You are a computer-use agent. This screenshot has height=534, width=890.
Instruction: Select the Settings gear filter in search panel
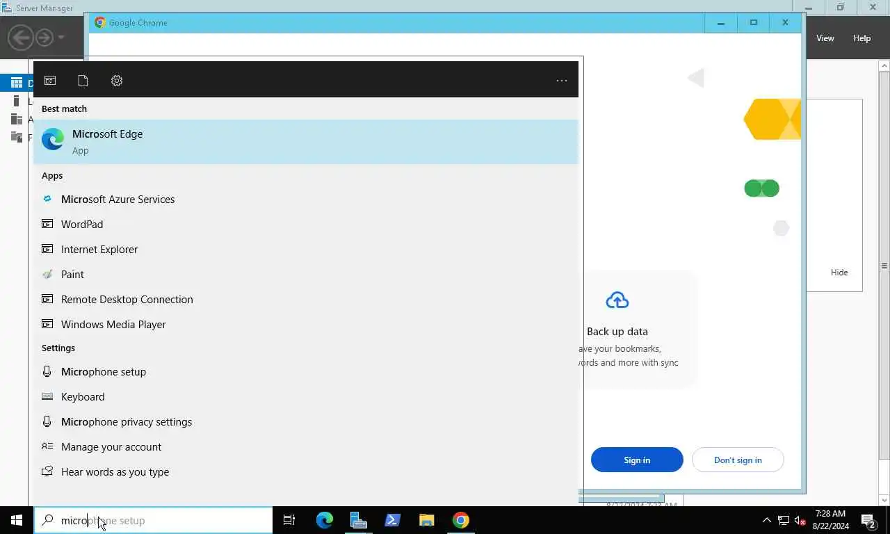117,81
